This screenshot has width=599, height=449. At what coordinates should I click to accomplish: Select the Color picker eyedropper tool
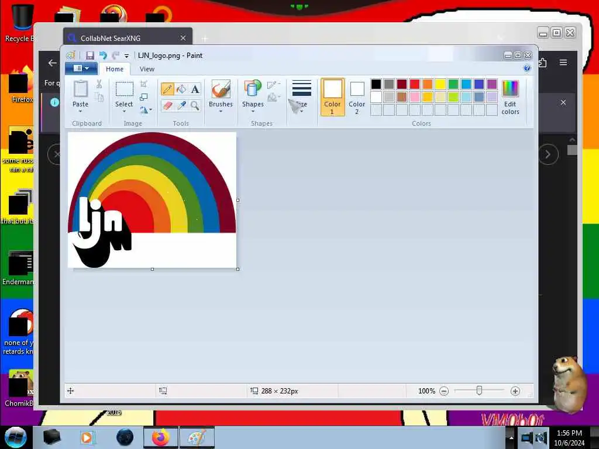click(x=181, y=105)
